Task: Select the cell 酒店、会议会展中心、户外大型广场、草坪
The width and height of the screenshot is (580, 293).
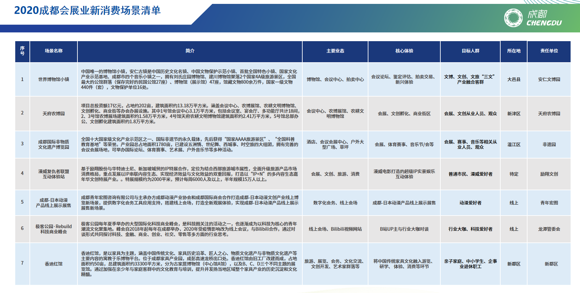Action: point(335,145)
